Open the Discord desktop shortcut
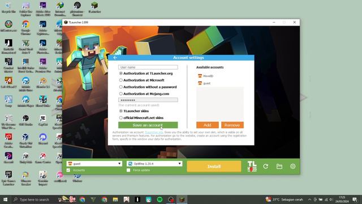362x204 pixels. coord(43,139)
